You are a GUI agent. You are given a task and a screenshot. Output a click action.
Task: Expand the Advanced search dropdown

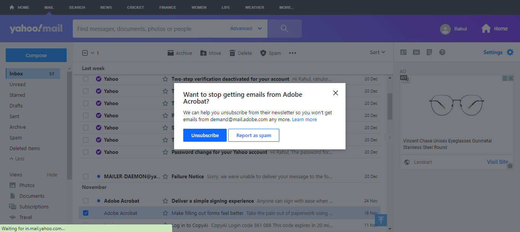click(246, 29)
